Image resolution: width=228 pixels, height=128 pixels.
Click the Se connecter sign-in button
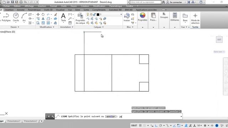(174, 2)
